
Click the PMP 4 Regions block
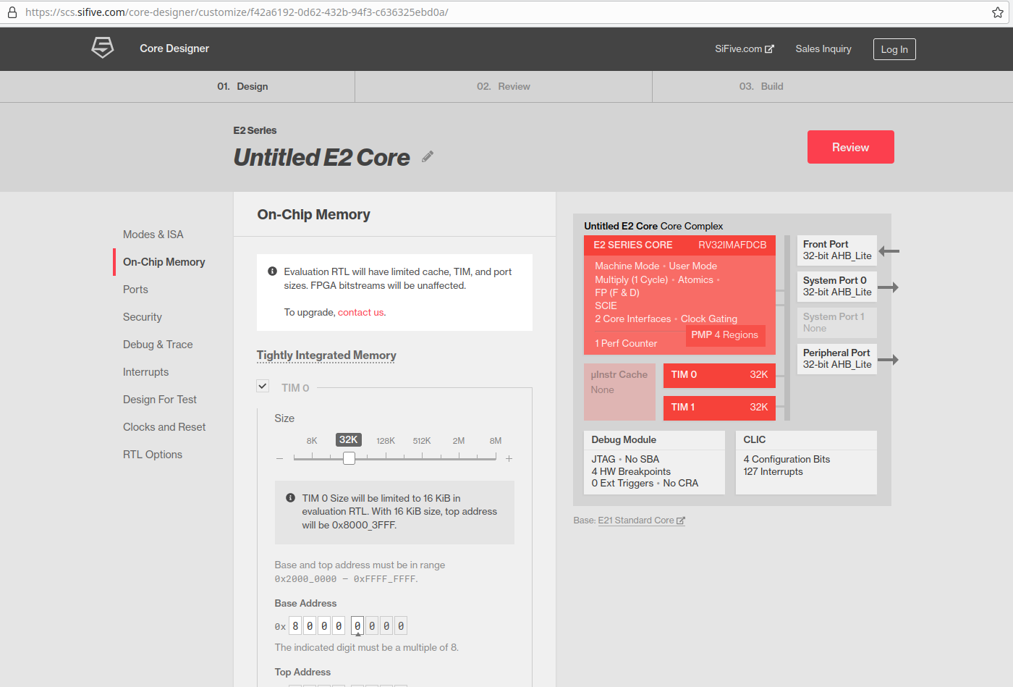(725, 335)
